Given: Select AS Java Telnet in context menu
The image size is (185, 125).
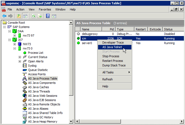Looking at the screenshot, I should [x=114, y=47].
